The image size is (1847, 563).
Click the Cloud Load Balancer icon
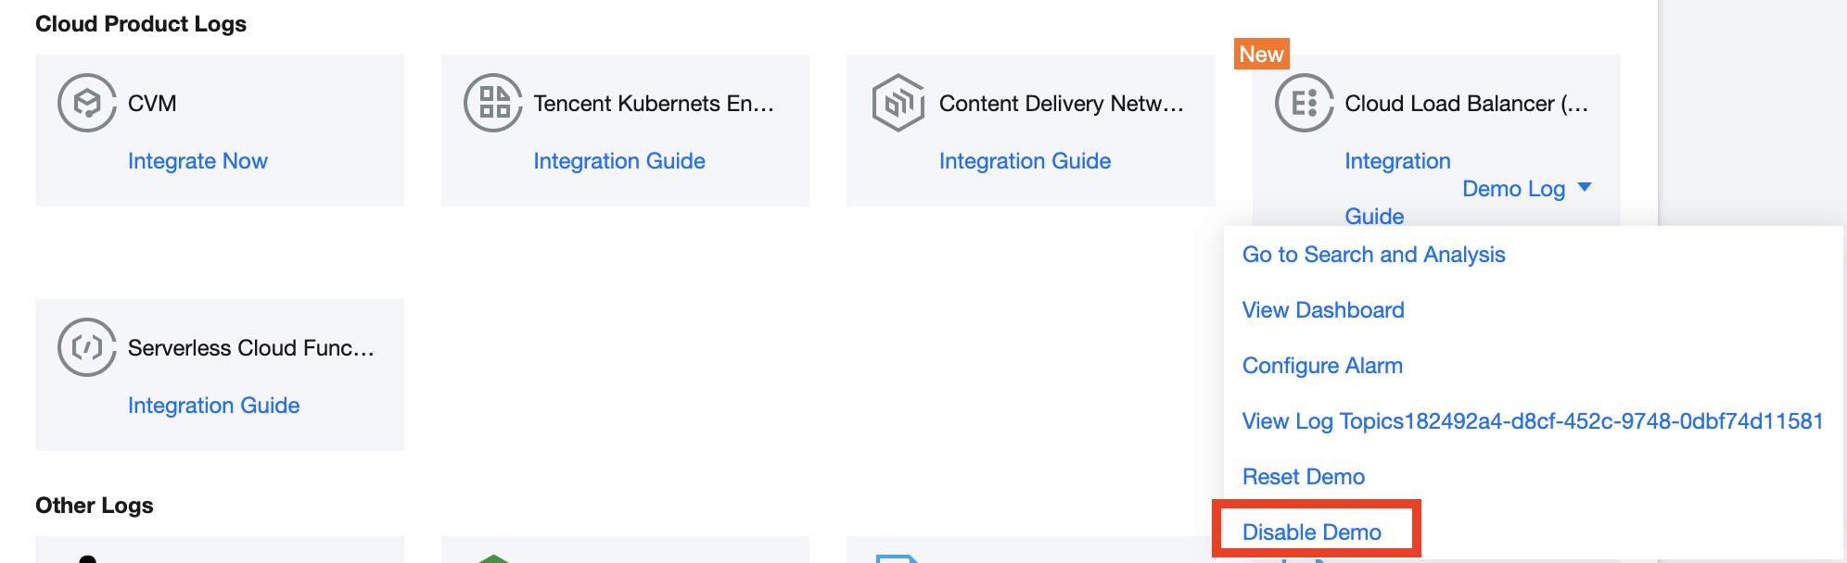(1305, 103)
